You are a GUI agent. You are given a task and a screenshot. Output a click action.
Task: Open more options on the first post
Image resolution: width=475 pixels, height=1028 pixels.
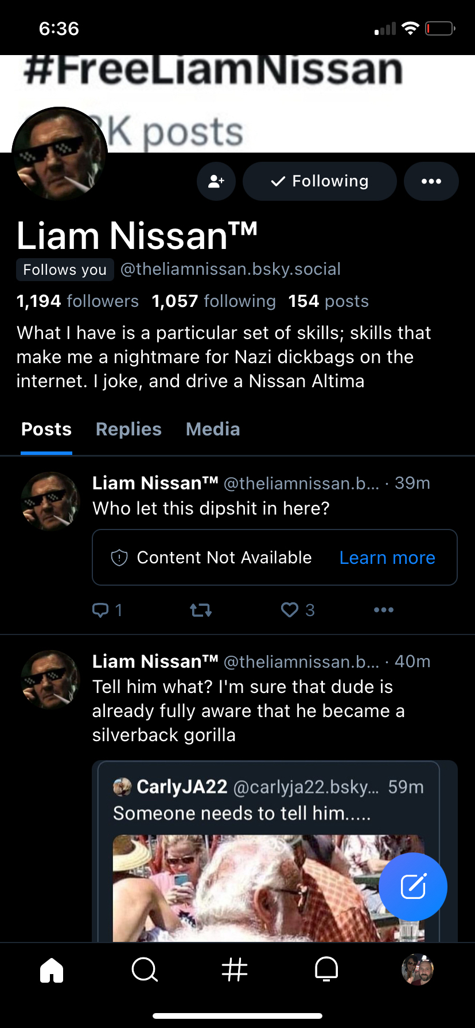coord(383,610)
